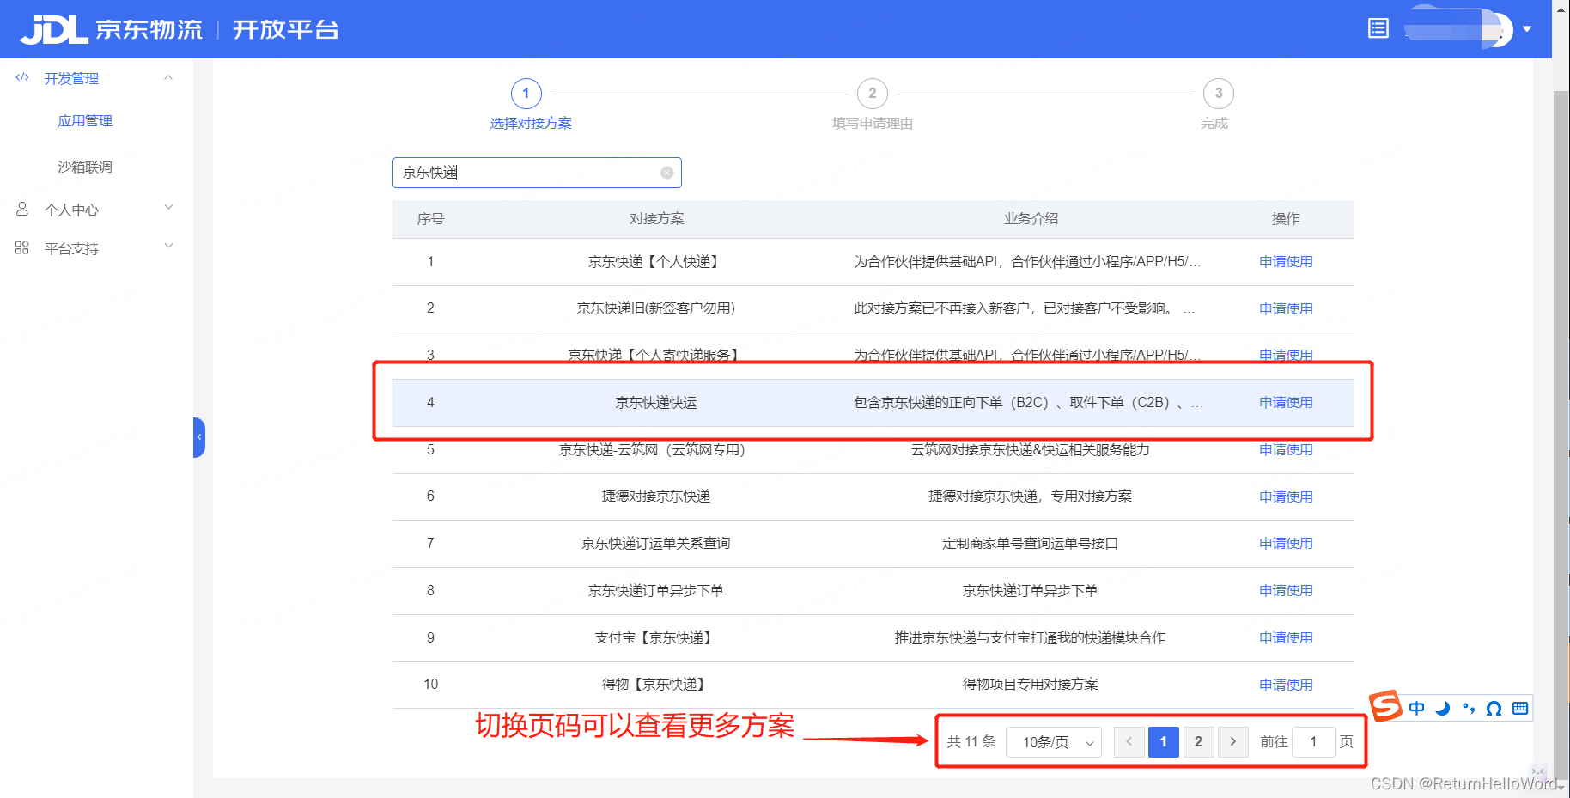Screen dimensions: 1570x798
Task: Click 申请使用 for 京东快递旧(新签客户勿用)
Action: [1286, 309]
